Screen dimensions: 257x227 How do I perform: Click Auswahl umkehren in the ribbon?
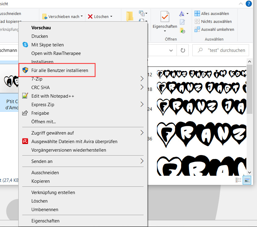click(x=217, y=30)
